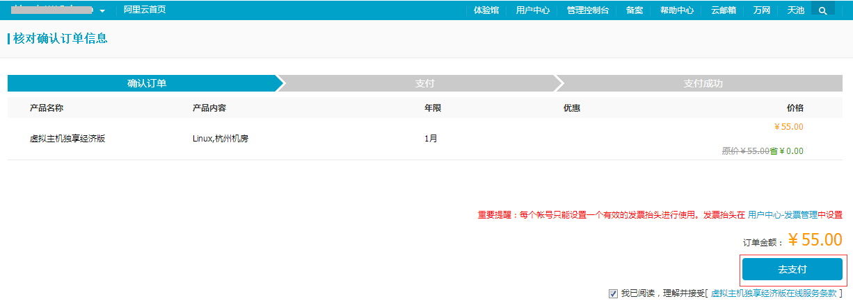Click the 确认订单 step tab
This screenshot has width=853, height=308.
tap(147, 83)
